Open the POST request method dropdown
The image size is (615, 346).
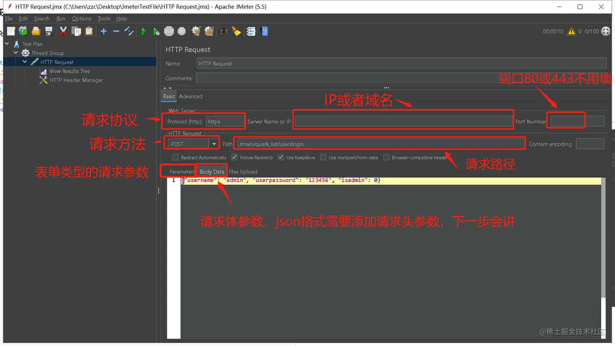(214, 144)
